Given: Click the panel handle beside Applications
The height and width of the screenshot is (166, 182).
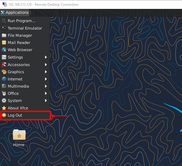Looking at the screenshot, I should point(31,12).
